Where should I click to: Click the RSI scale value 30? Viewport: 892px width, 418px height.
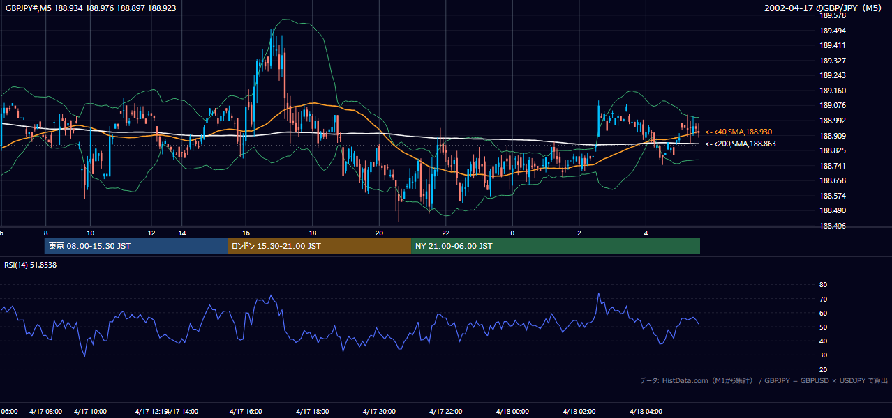(823, 355)
